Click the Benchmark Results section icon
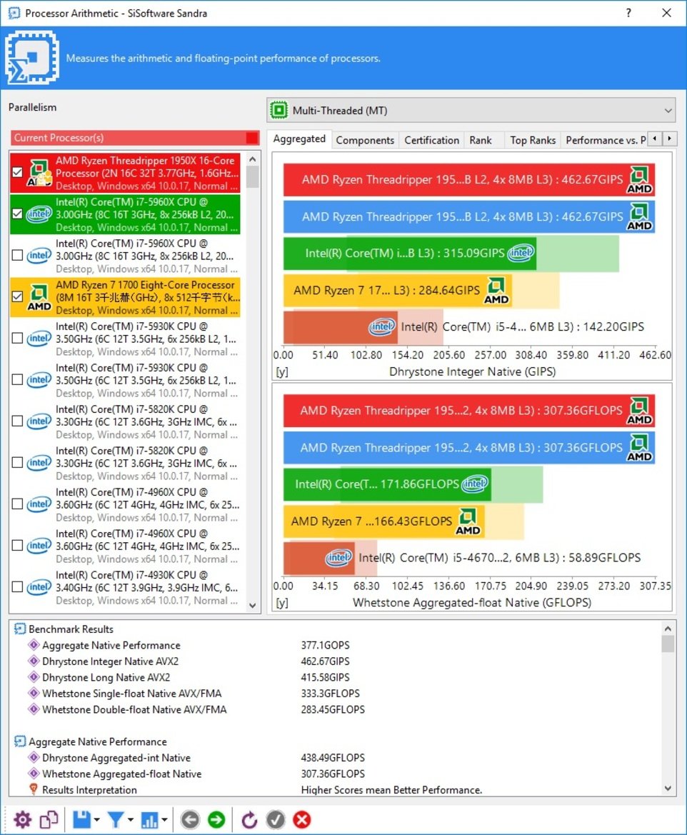Viewport: 687px width, 835px height. tap(20, 629)
